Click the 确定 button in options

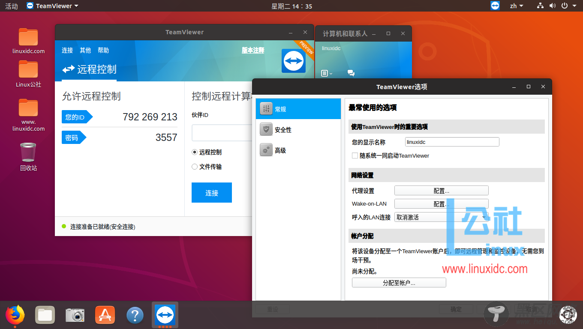point(456,309)
